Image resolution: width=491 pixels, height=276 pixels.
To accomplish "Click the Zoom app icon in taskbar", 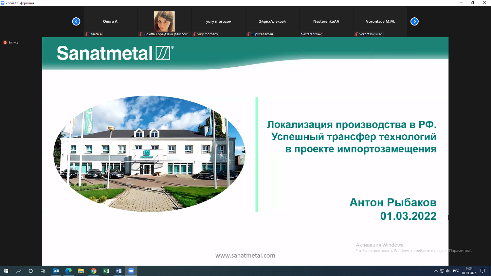I will click(131, 271).
